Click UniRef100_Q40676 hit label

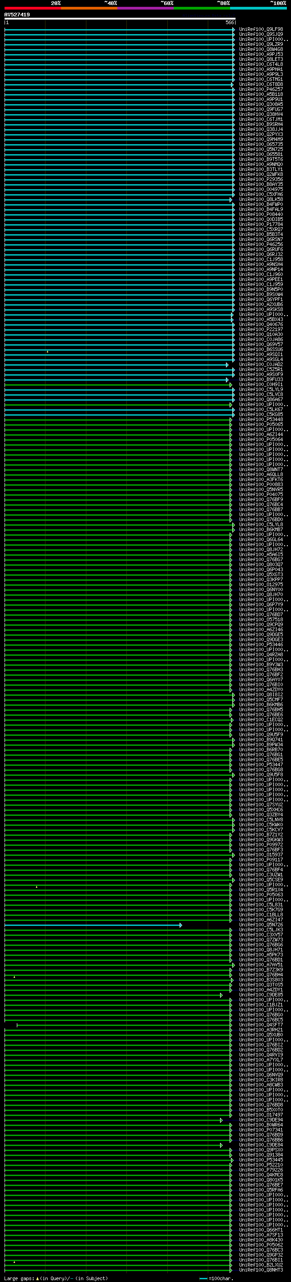coord(261,325)
